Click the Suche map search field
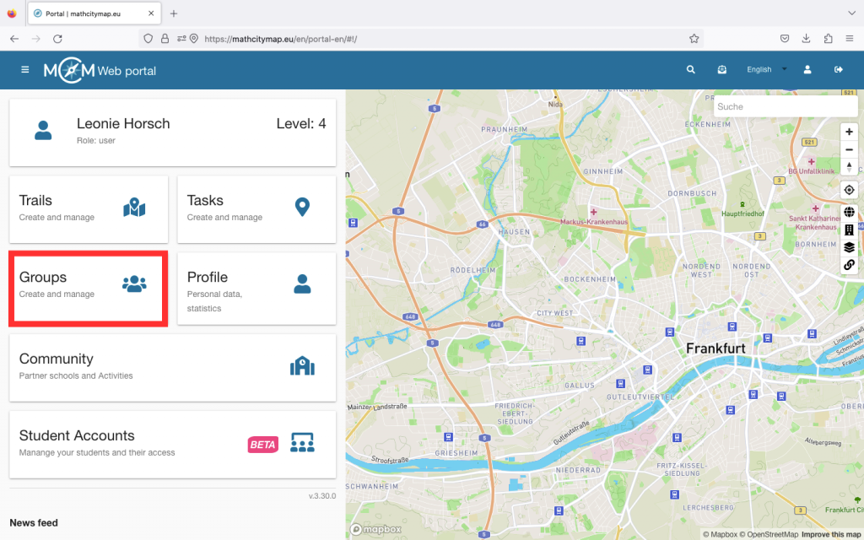Image resolution: width=864 pixels, height=540 pixels. pos(785,106)
